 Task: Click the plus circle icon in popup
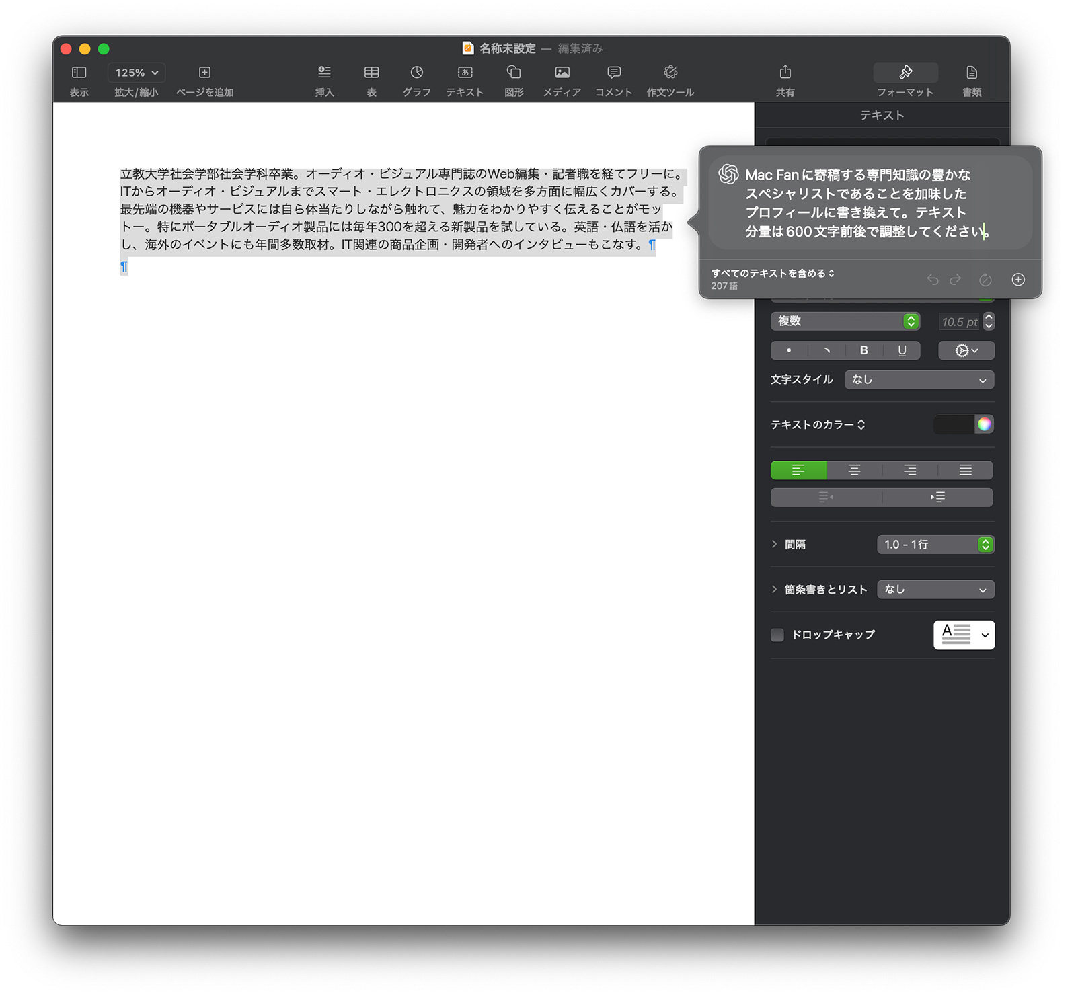tap(1018, 280)
